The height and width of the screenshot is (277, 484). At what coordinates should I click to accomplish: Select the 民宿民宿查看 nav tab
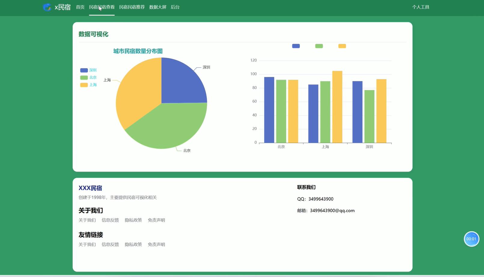pyautogui.click(x=102, y=7)
